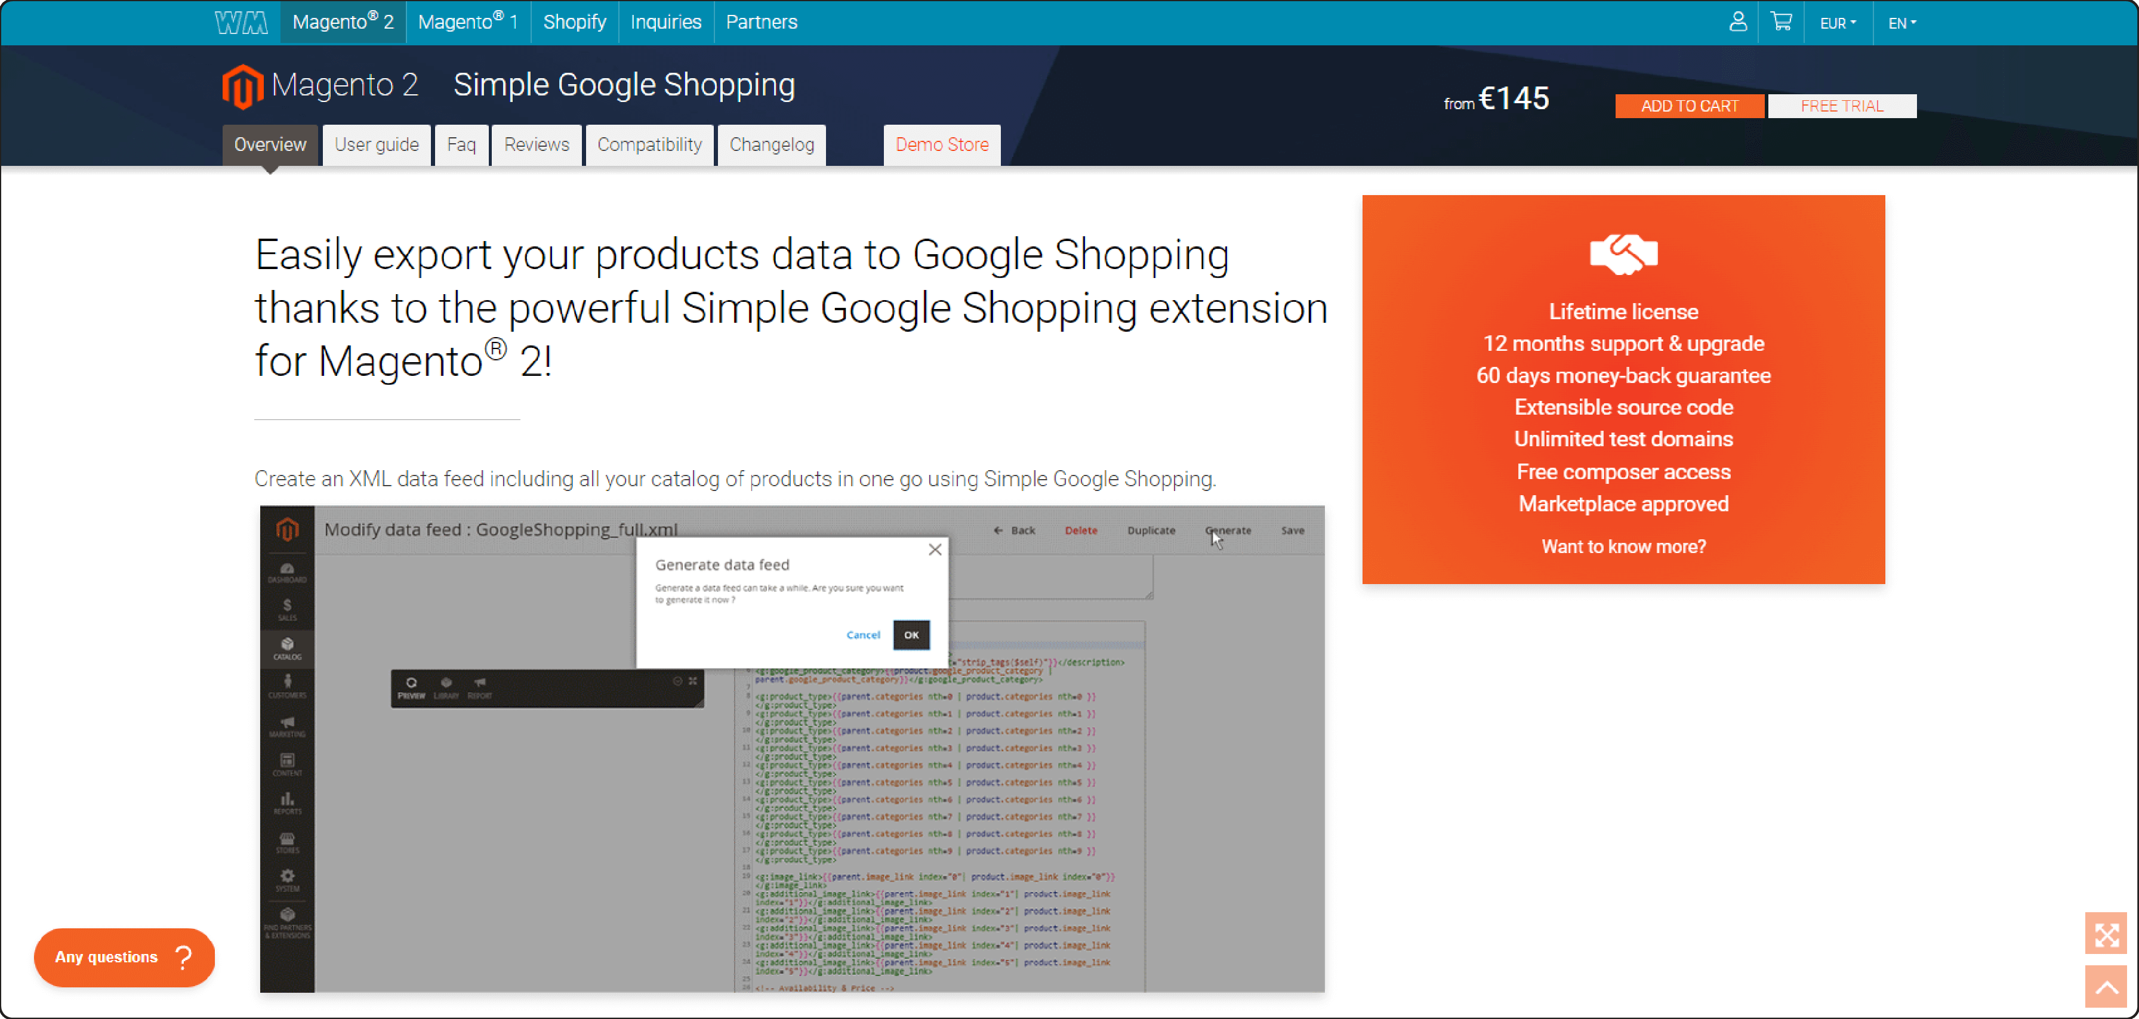2139x1019 pixels.
Task: Click Report icon in dark toolbox
Action: pyautogui.click(x=480, y=688)
